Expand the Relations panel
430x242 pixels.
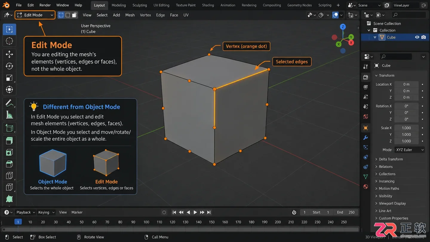coord(376,167)
